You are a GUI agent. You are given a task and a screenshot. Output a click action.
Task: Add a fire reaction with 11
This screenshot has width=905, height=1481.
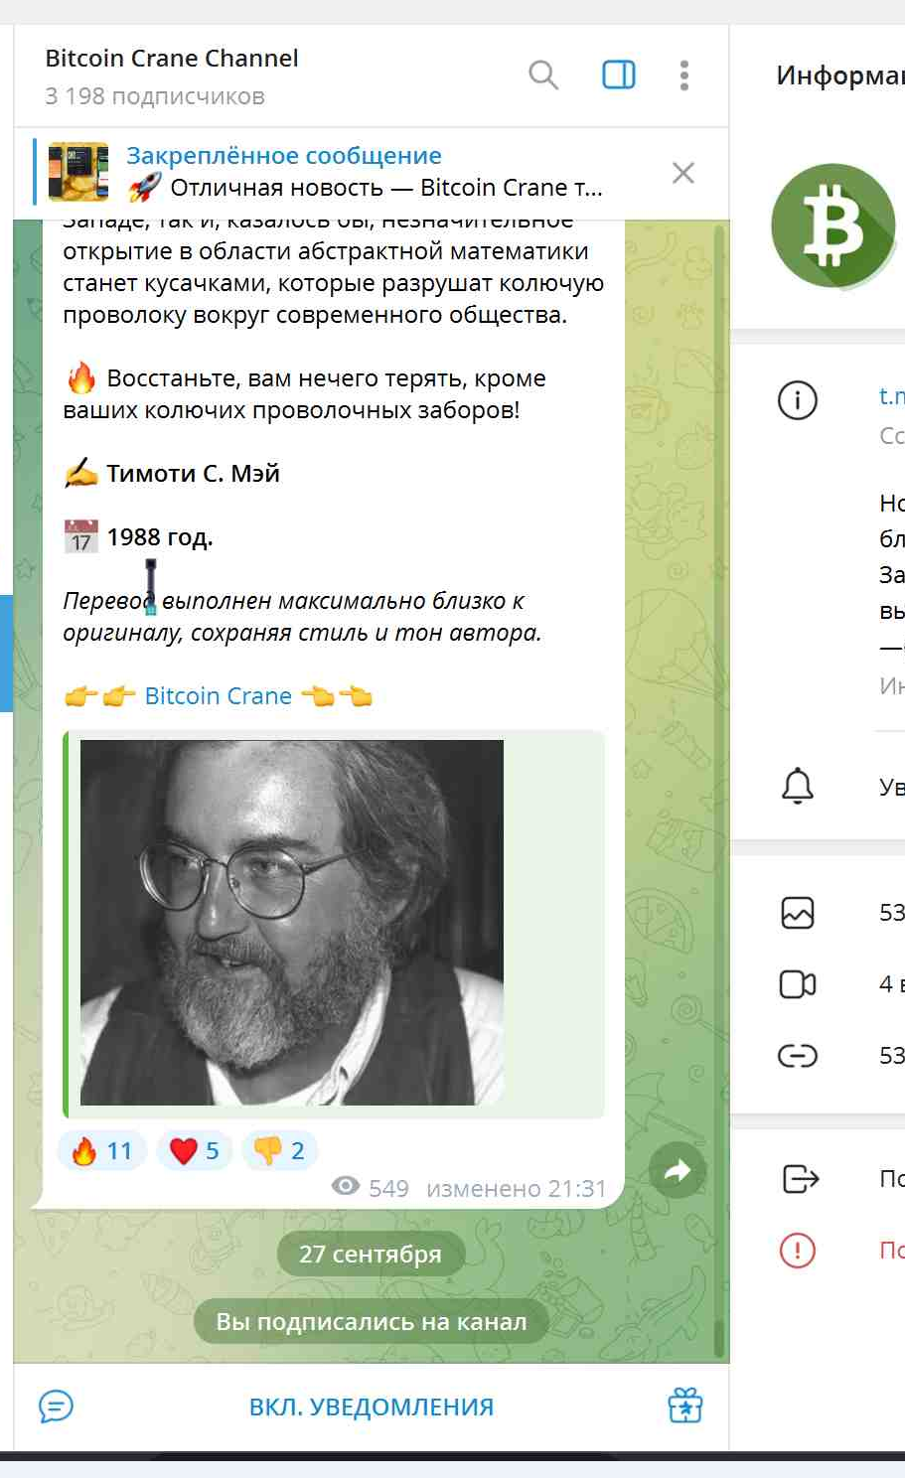point(102,1150)
